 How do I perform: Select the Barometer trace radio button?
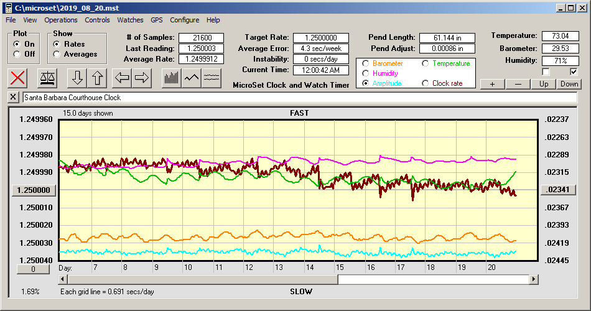[365, 63]
